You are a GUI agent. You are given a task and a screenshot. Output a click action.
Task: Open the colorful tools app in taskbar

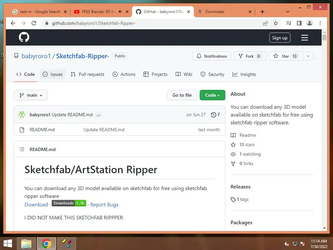[67, 243]
